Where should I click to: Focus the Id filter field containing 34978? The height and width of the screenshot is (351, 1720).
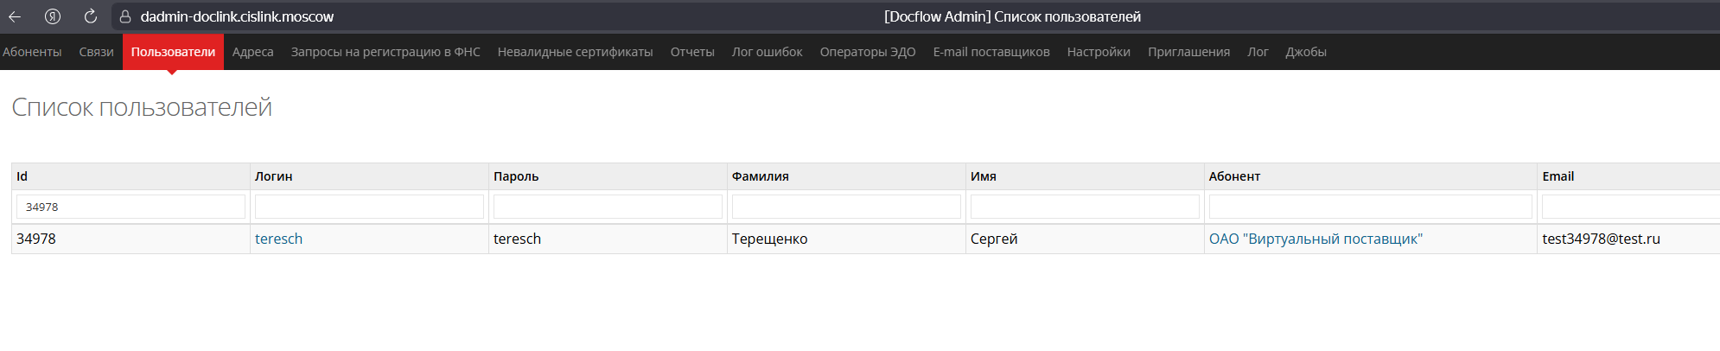(x=131, y=207)
